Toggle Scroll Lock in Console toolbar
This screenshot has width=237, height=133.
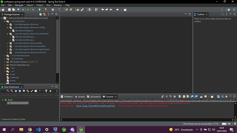184,97
